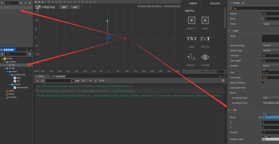Click the console font size text icon

tap(96, 81)
